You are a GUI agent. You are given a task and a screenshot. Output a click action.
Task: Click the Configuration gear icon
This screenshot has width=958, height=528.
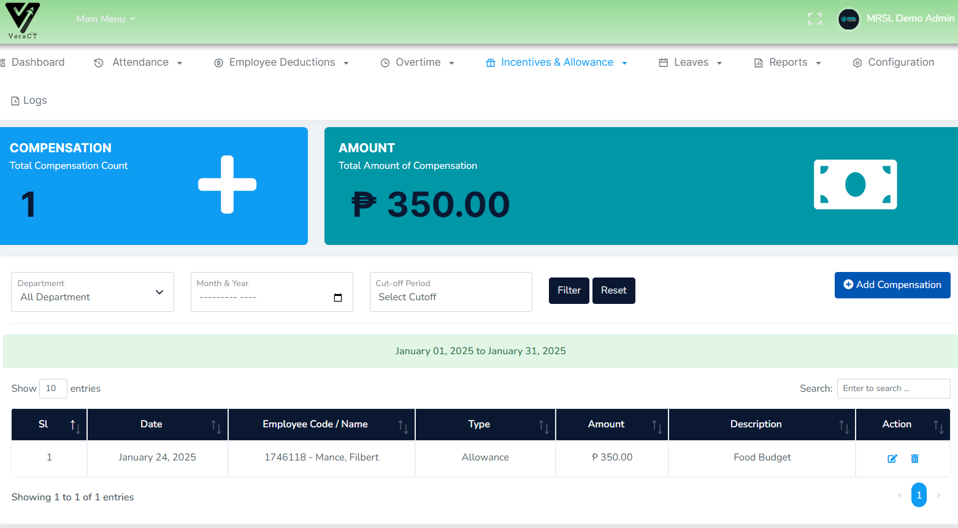[857, 62]
